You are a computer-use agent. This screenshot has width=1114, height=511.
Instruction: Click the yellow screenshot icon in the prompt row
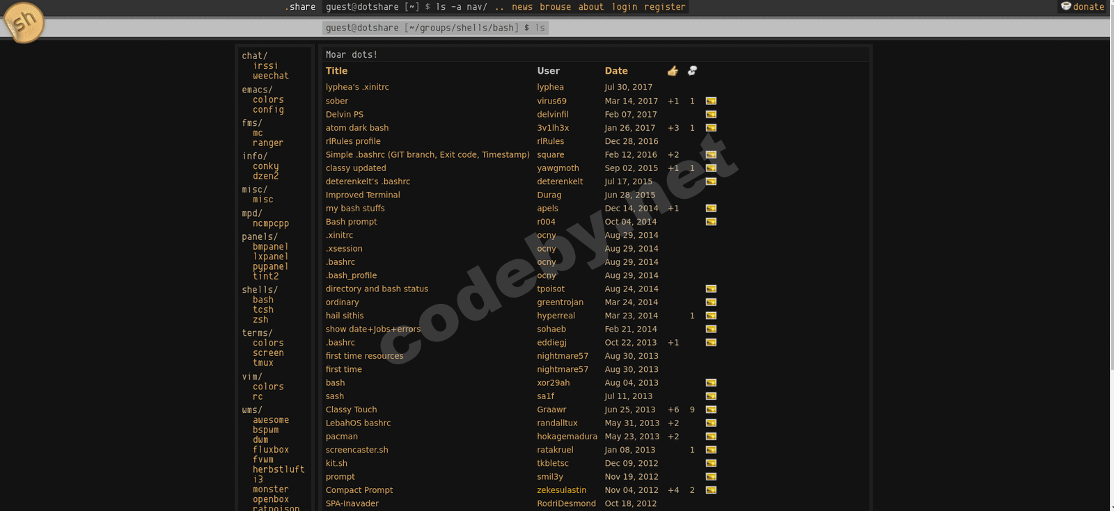click(711, 477)
